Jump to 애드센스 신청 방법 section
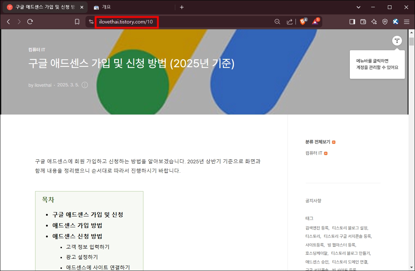The image size is (415, 271). (x=77, y=236)
